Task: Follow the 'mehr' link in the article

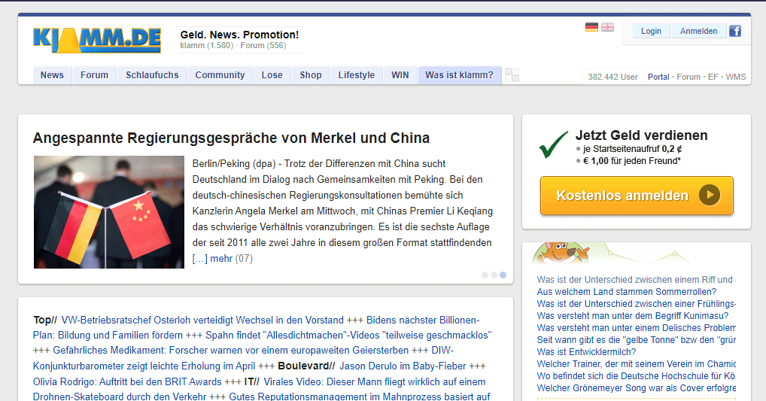Action: pyautogui.click(x=221, y=259)
